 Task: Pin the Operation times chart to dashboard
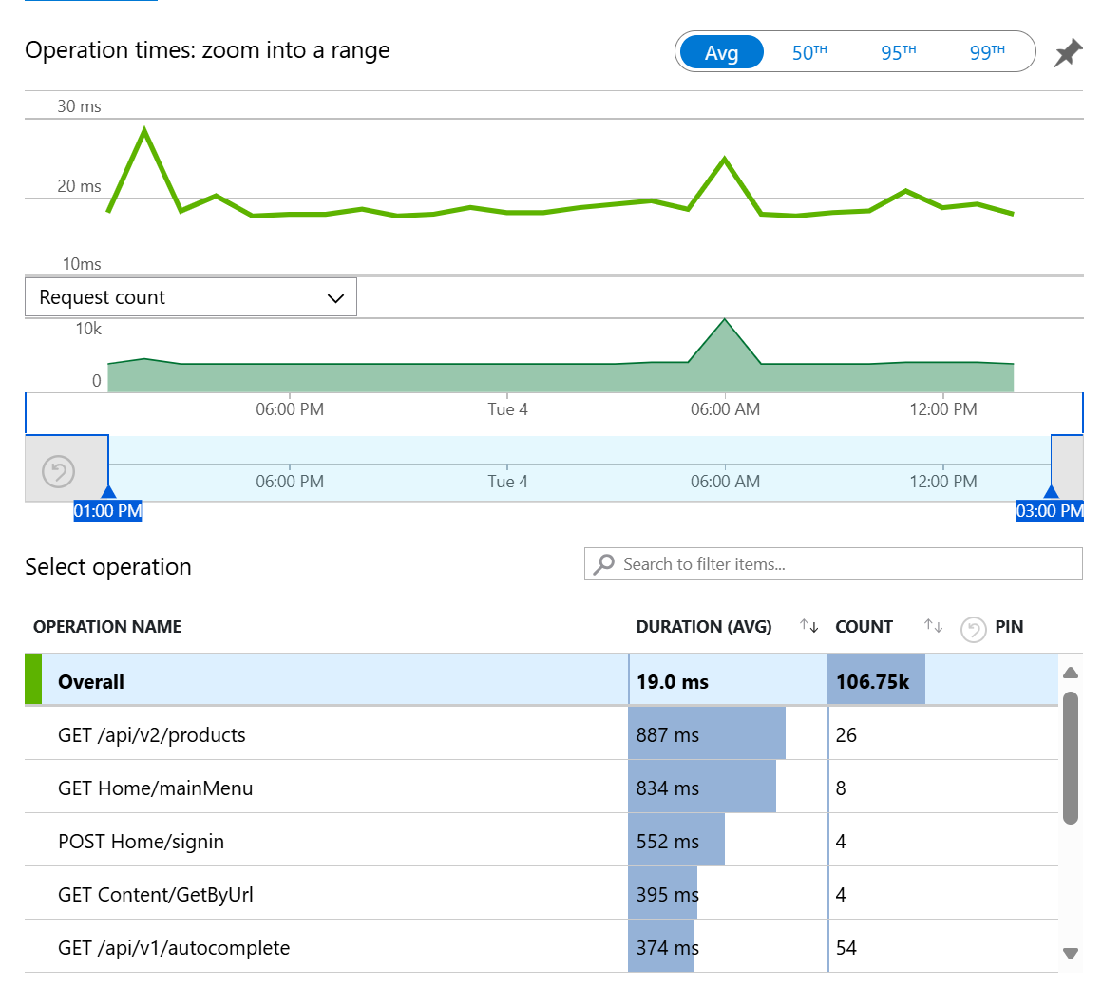coord(1068,52)
